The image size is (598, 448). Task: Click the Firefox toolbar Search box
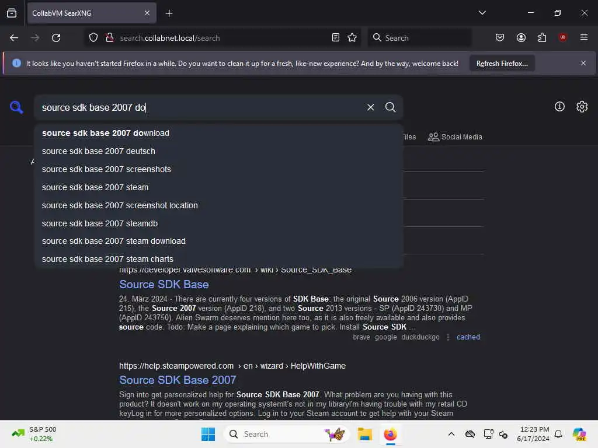point(419,38)
